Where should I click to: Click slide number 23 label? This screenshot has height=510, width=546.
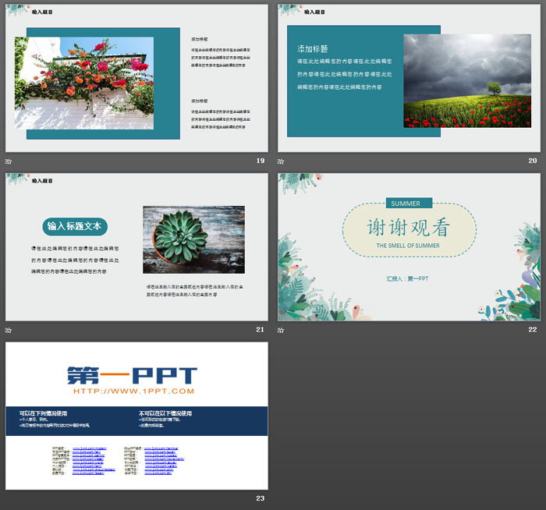(260, 499)
